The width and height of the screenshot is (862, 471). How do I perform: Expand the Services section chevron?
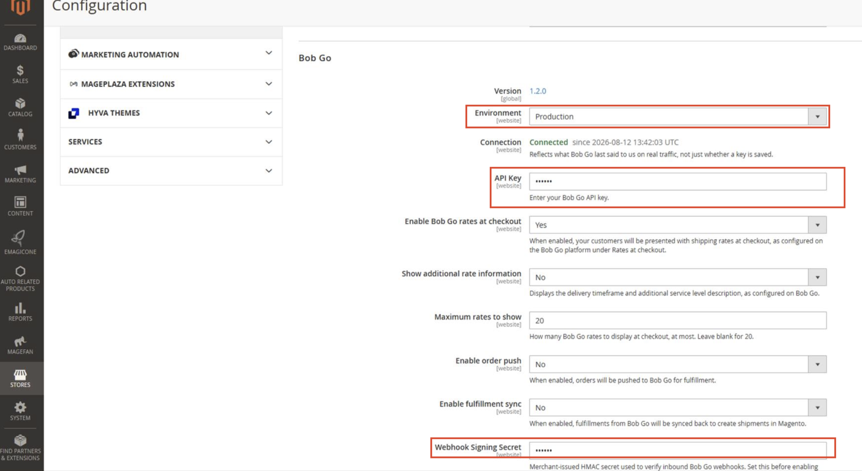[x=268, y=142]
